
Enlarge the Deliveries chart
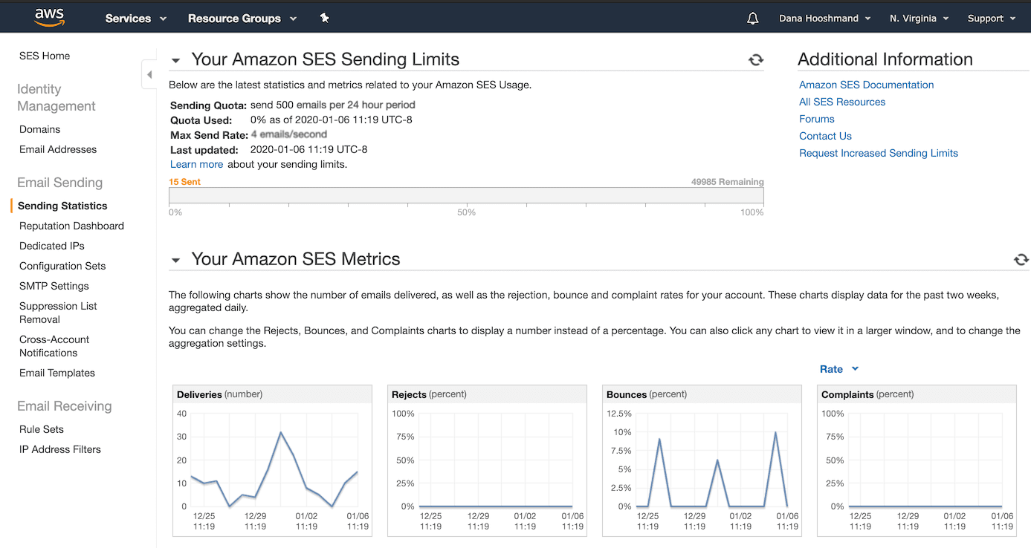[272, 460]
